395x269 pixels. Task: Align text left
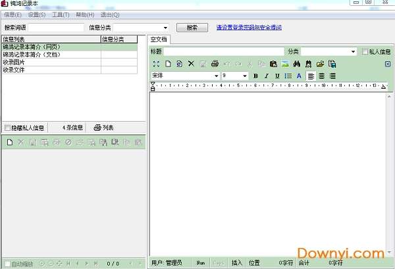click(x=311, y=76)
